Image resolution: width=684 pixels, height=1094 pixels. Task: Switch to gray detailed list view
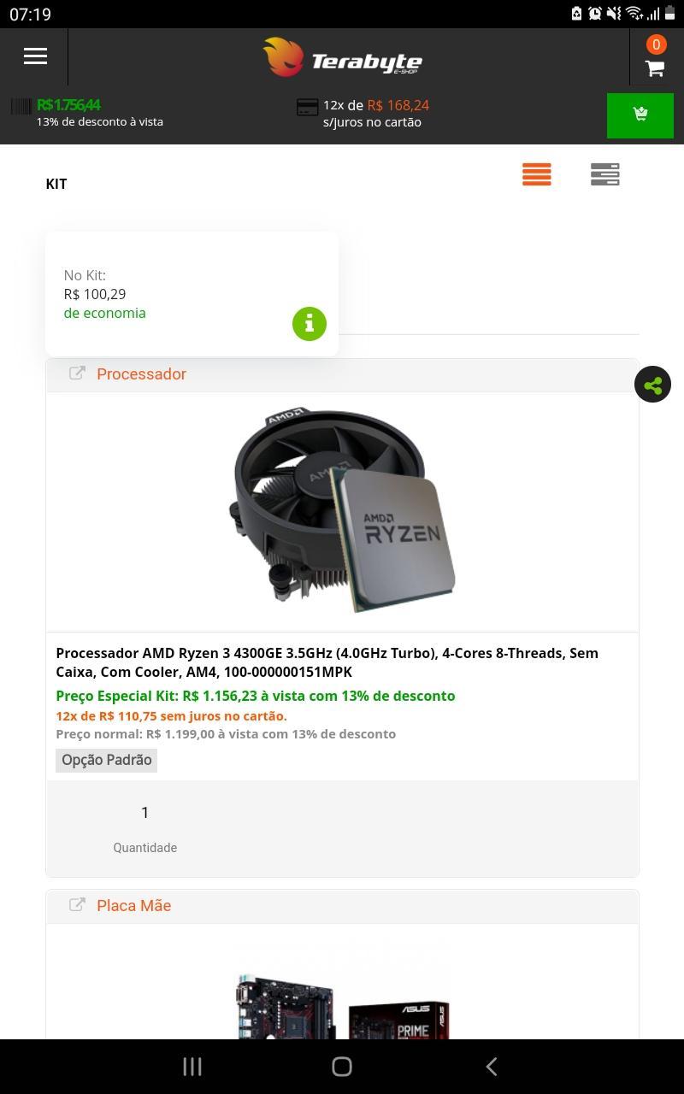(x=604, y=174)
